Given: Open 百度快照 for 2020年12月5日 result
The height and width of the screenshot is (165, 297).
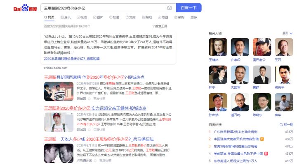Looking at the screenshot, I should pyautogui.click(x=99, y=130).
